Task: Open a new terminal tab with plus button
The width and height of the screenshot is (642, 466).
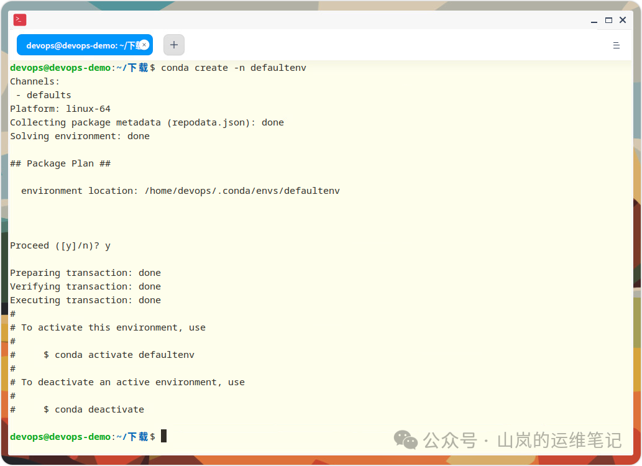Action: click(174, 45)
